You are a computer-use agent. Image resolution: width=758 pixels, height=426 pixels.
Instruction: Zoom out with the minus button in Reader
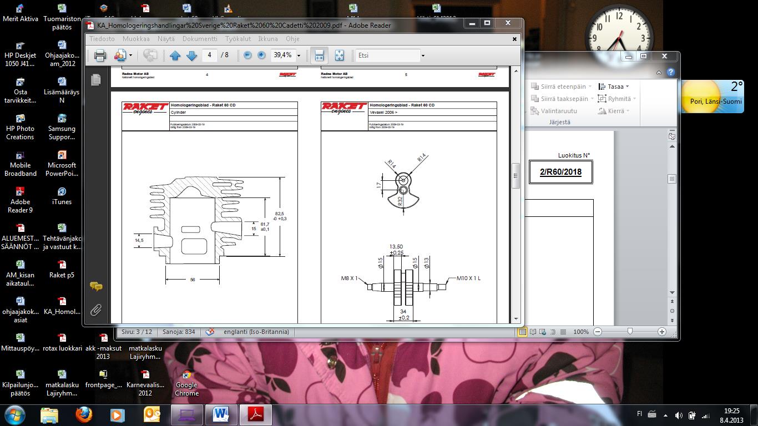click(247, 55)
